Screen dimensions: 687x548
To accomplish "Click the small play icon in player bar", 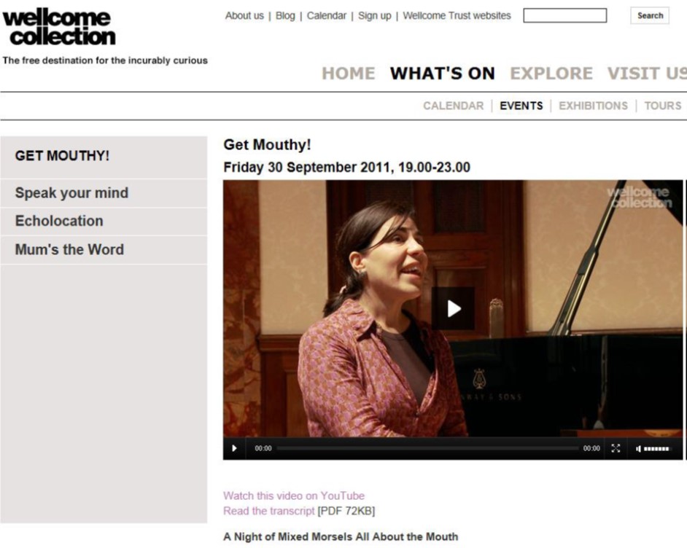I will tap(234, 448).
